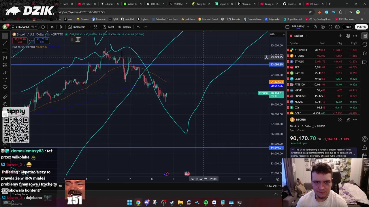Viewport: 369px width, 207px height.
Task: Collapse the indicator legend chevron
Action: [15, 52]
